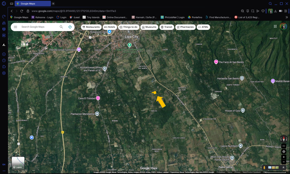The width and height of the screenshot is (290, 174).
Task: Select the Street View pegman
Action: pyautogui.click(x=264, y=167)
